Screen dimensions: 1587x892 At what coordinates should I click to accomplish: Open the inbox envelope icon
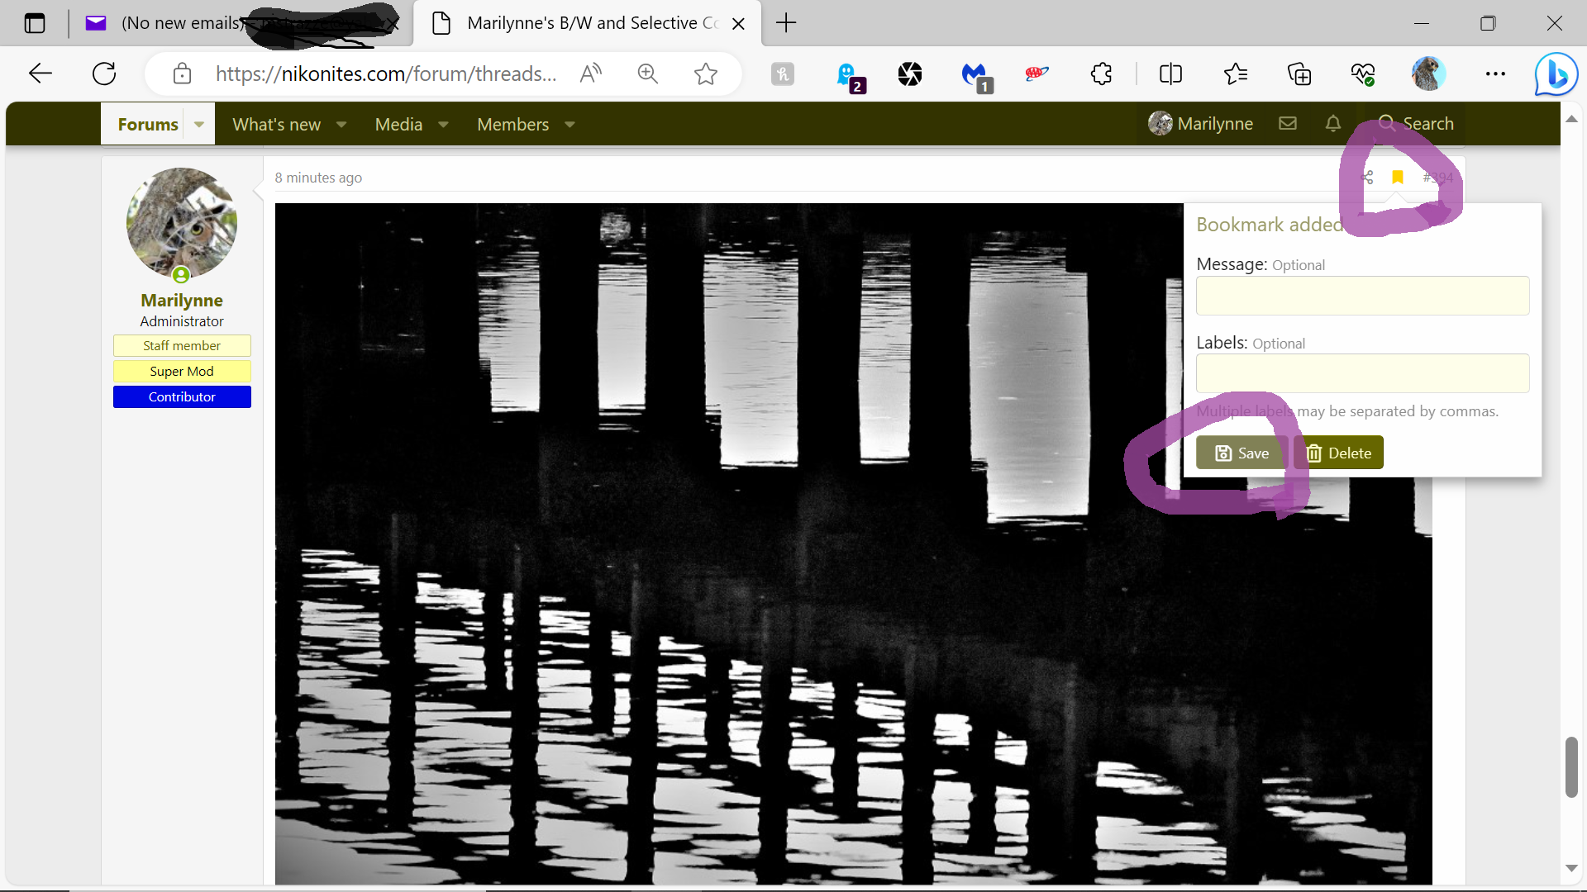click(x=1288, y=124)
